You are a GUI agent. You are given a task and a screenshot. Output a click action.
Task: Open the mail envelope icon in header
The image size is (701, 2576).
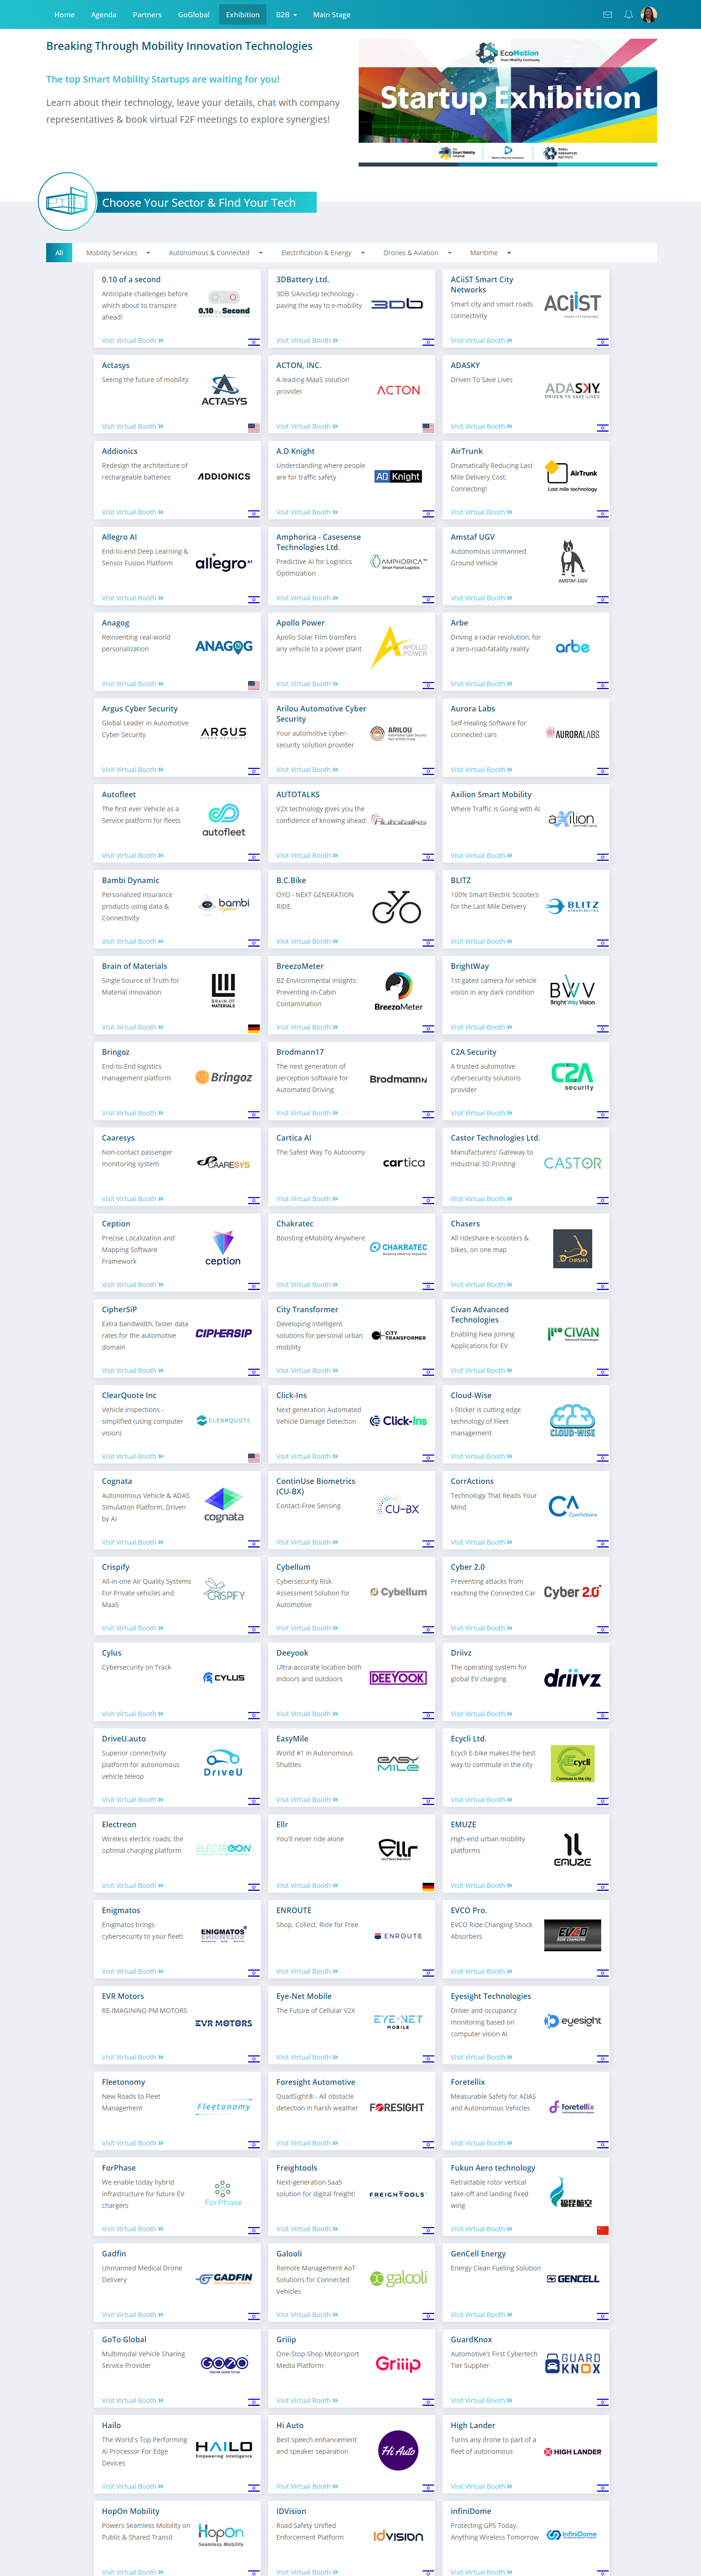click(607, 15)
